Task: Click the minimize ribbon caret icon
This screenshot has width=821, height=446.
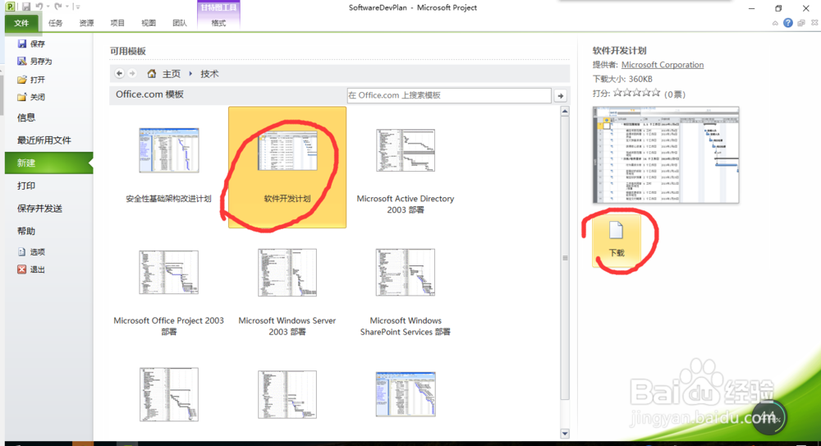Action: pos(775,23)
